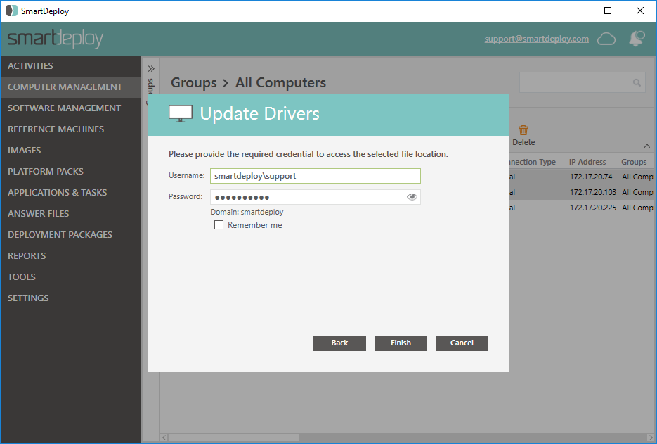Click the Delete trash can icon

pos(523,130)
